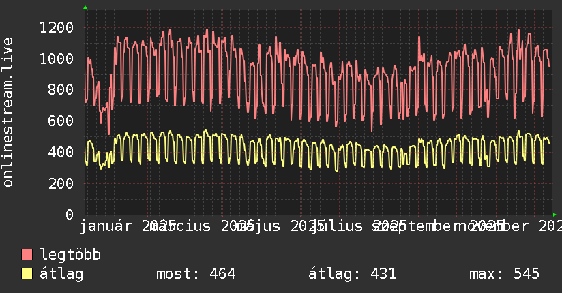Click the y-axis label 1000

click(57, 59)
